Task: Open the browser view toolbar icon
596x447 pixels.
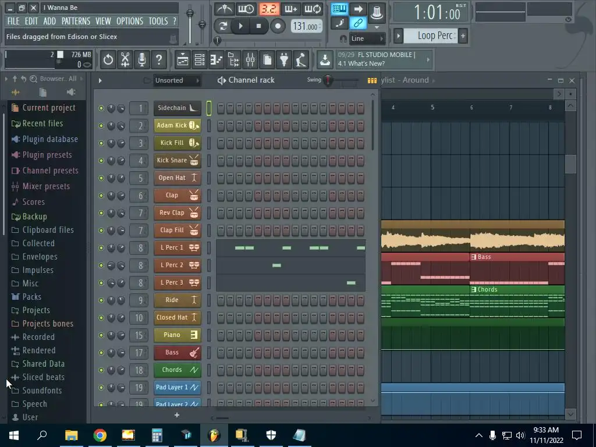Action: 233,60
